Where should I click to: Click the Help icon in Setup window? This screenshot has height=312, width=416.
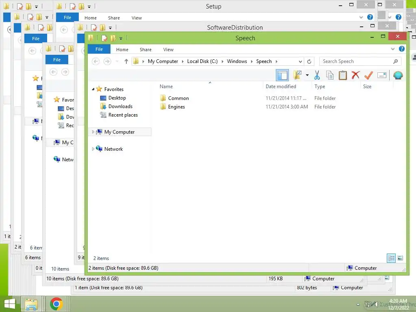click(x=370, y=17)
